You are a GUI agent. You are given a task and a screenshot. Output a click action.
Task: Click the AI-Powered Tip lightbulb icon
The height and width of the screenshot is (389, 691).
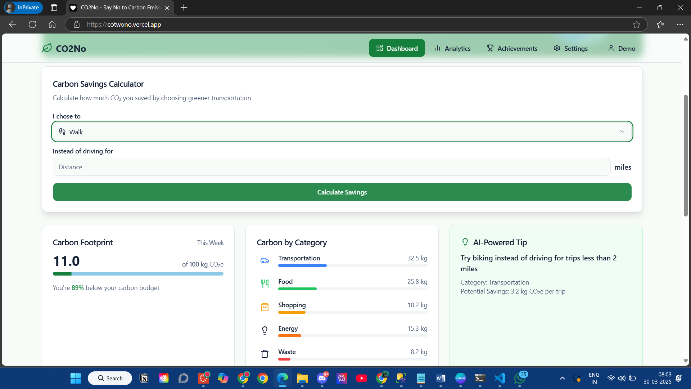tap(465, 242)
